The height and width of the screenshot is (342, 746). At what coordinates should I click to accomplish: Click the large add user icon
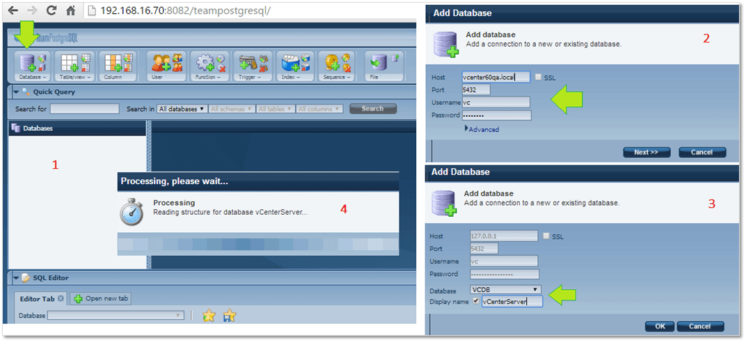(x=161, y=63)
